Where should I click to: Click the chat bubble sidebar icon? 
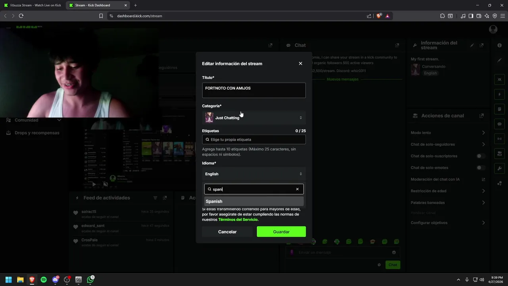[500, 124]
